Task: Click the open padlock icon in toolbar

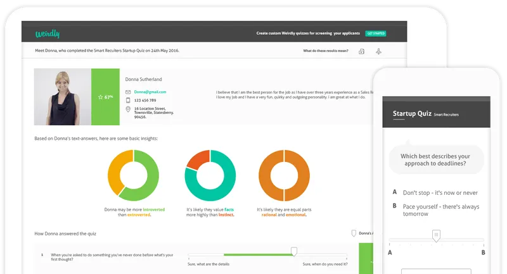Action: click(361, 51)
